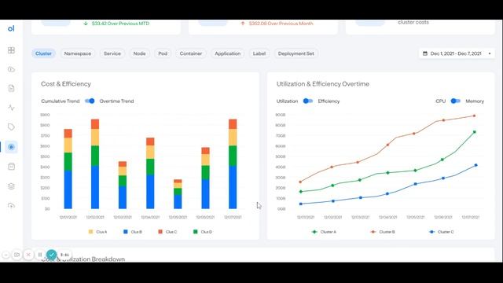Screen dimensions: 503x283
Task: Click the last stacked bar in cost chart
Action: (233, 164)
